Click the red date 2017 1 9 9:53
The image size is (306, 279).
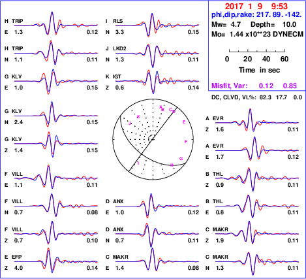pyautogui.click(x=256, y=7)
